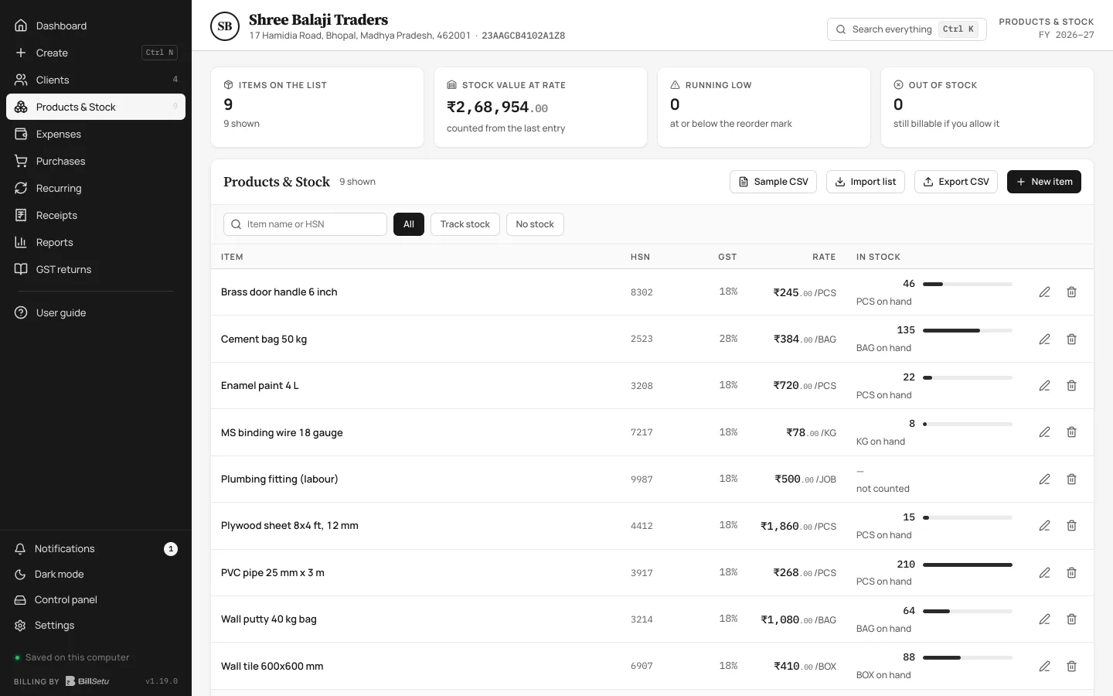This screenshot has width=1113, height=696.
Task: Click the Export CSV button
Action: (x=956, y=182)
